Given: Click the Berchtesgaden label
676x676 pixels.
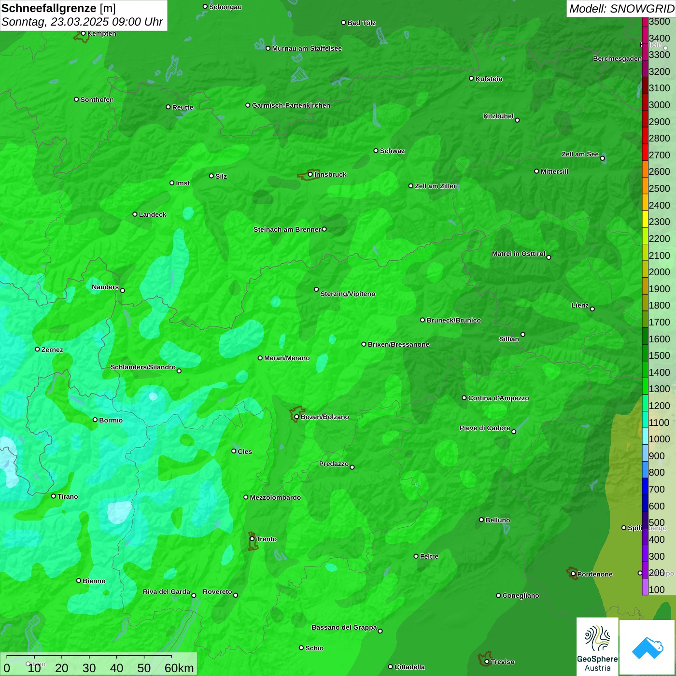Looking at the screenshot, I should 617,58.
